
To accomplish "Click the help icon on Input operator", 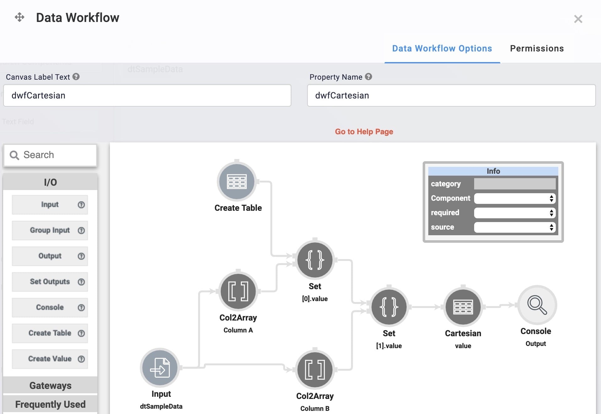I will 81,205.
